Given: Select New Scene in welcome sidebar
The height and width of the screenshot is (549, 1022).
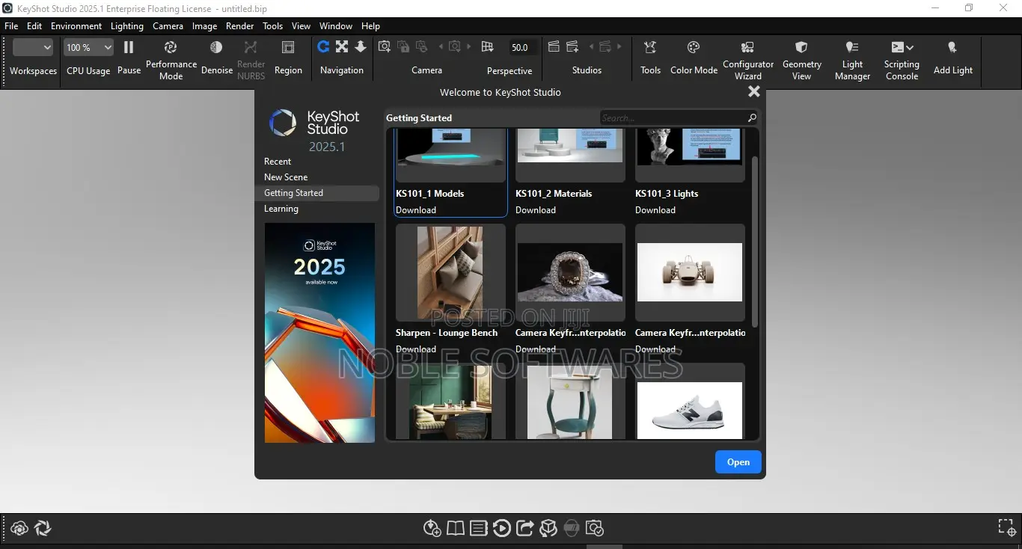Looking at the screenshot, I should pos(286,177).
